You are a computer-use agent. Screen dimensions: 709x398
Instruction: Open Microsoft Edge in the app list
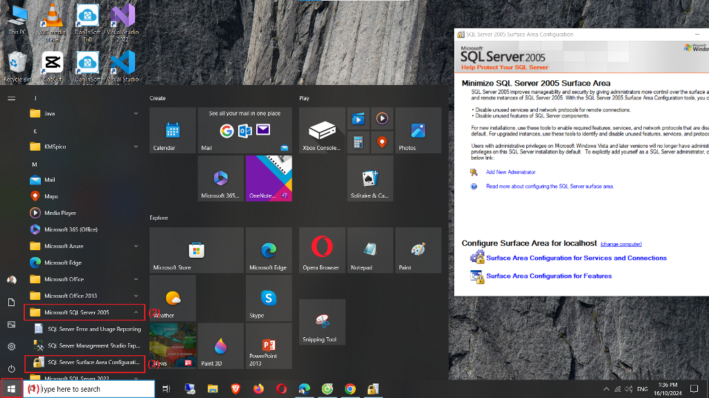84,263
